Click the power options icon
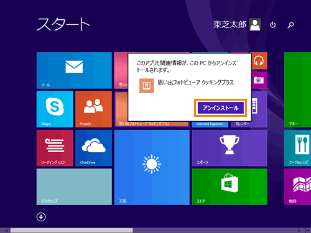 (x=272, y=25)
